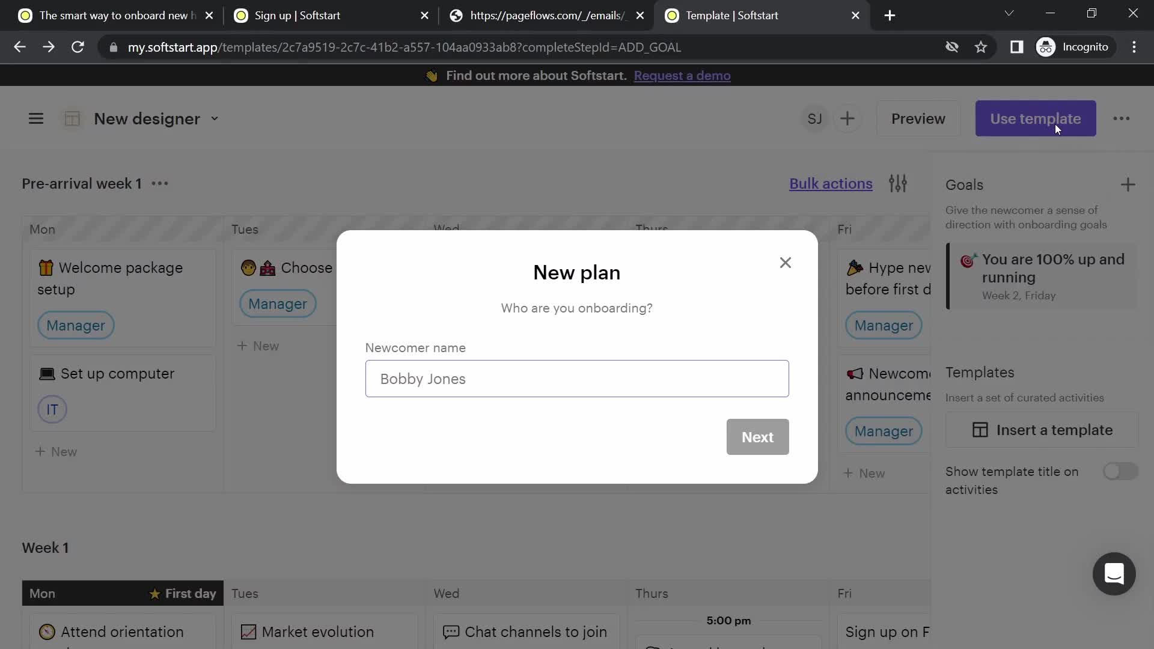Open the Chrome three-dot menu
The image size is (1154, 649).
[1134, 47]
